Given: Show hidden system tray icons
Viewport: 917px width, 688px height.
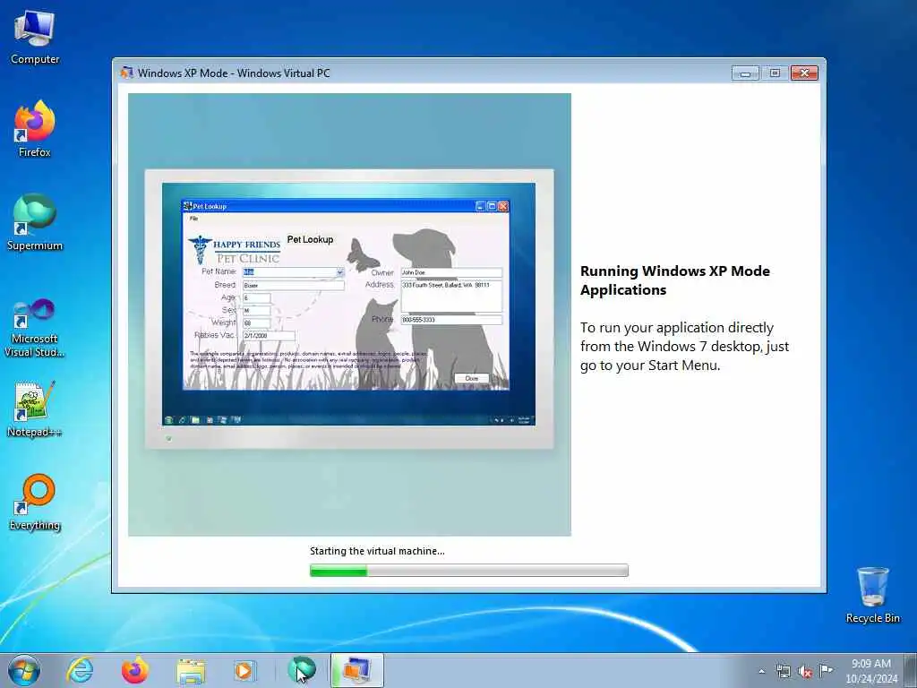Looking at the screenshot, I should tap(761, 672).
